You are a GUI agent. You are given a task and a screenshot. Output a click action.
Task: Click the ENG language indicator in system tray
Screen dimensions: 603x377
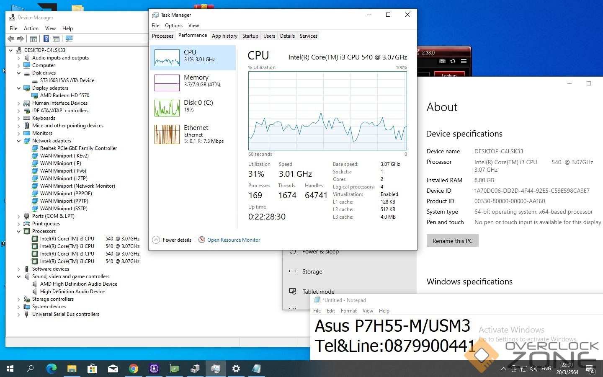click(546, 369)
